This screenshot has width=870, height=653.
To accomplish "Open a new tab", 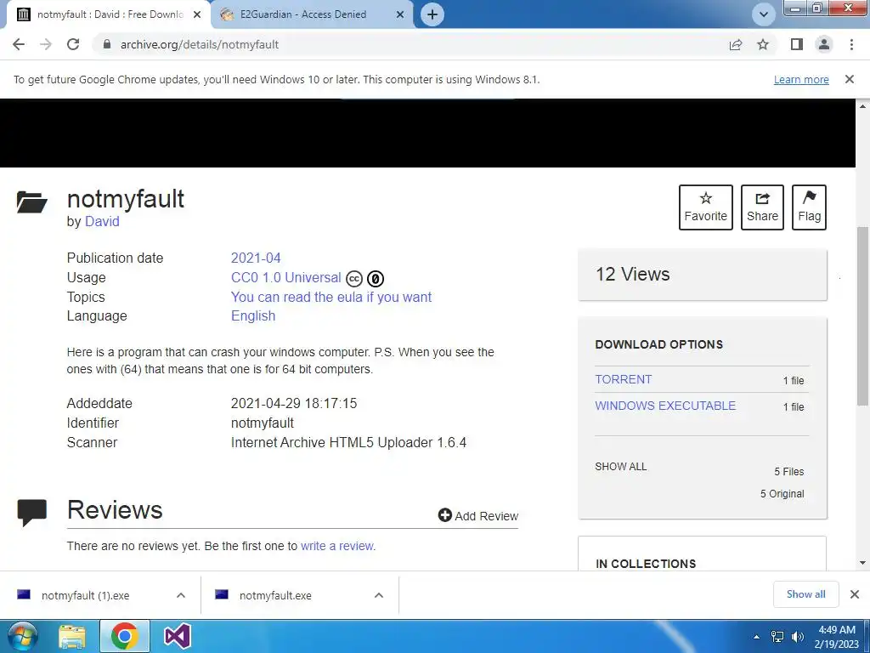I will (x=432, y=14).
